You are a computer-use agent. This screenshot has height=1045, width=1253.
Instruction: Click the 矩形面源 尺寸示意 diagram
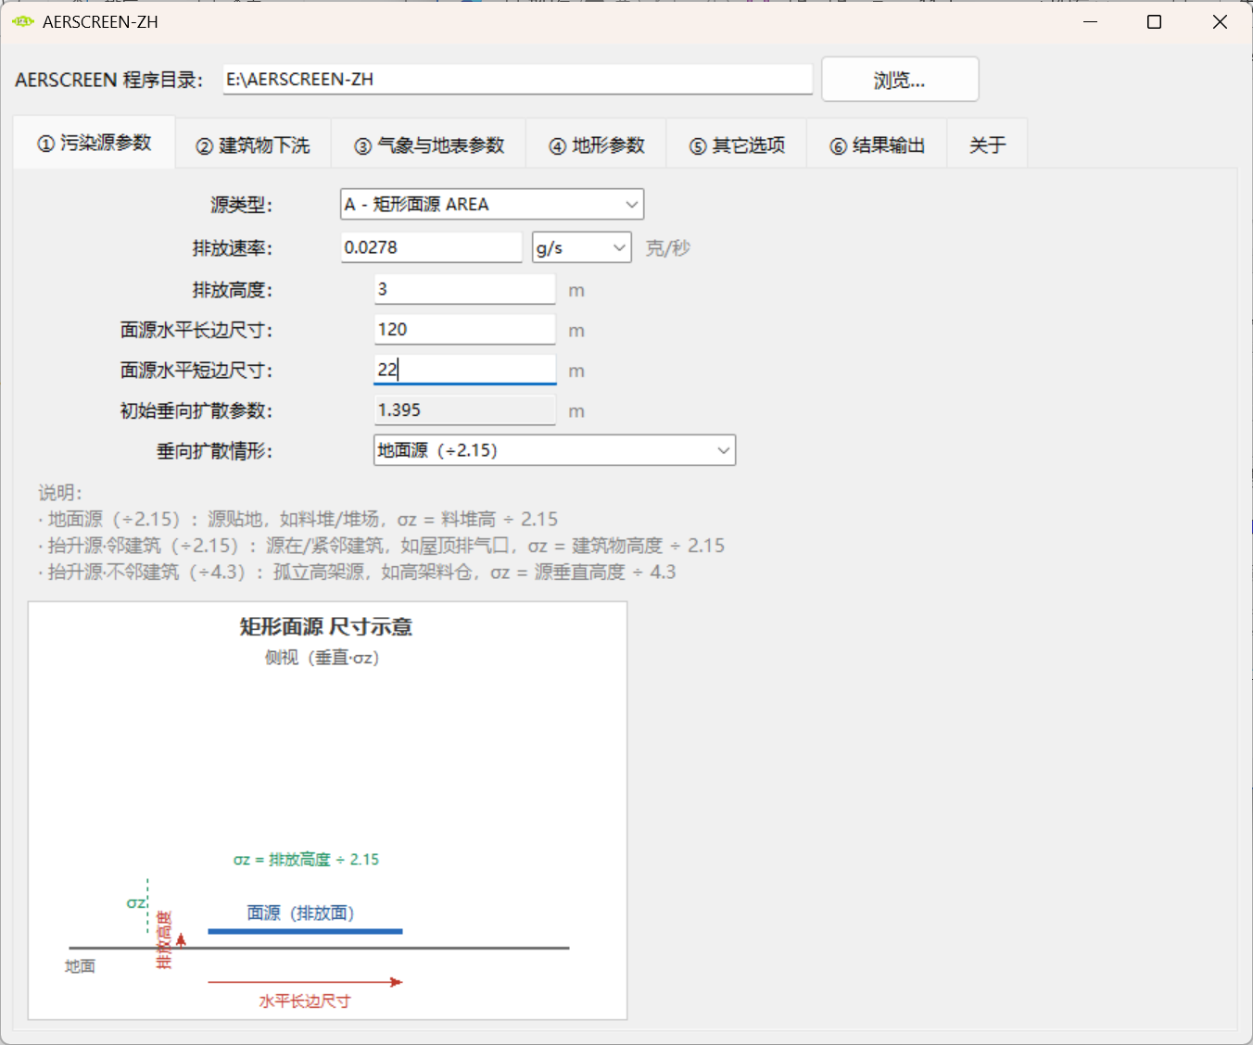point(328,811)
